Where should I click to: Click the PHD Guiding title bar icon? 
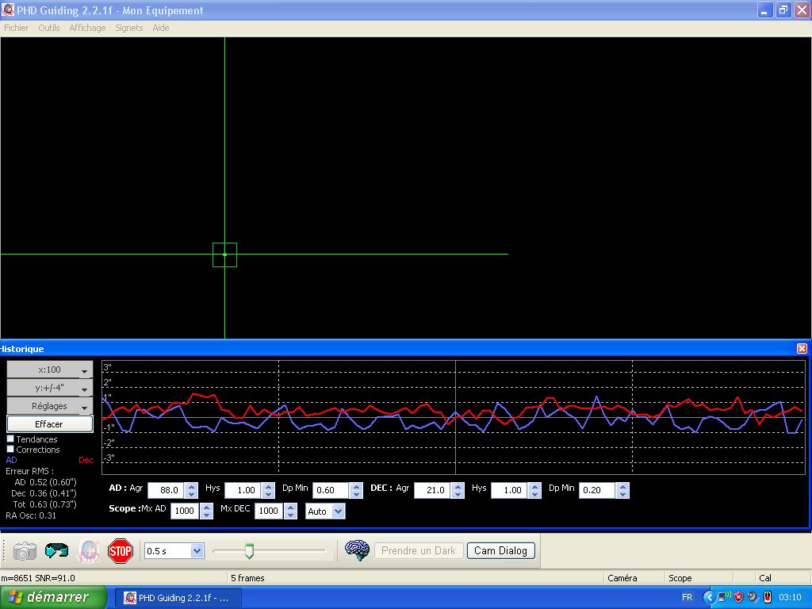(x=8, y=10)
